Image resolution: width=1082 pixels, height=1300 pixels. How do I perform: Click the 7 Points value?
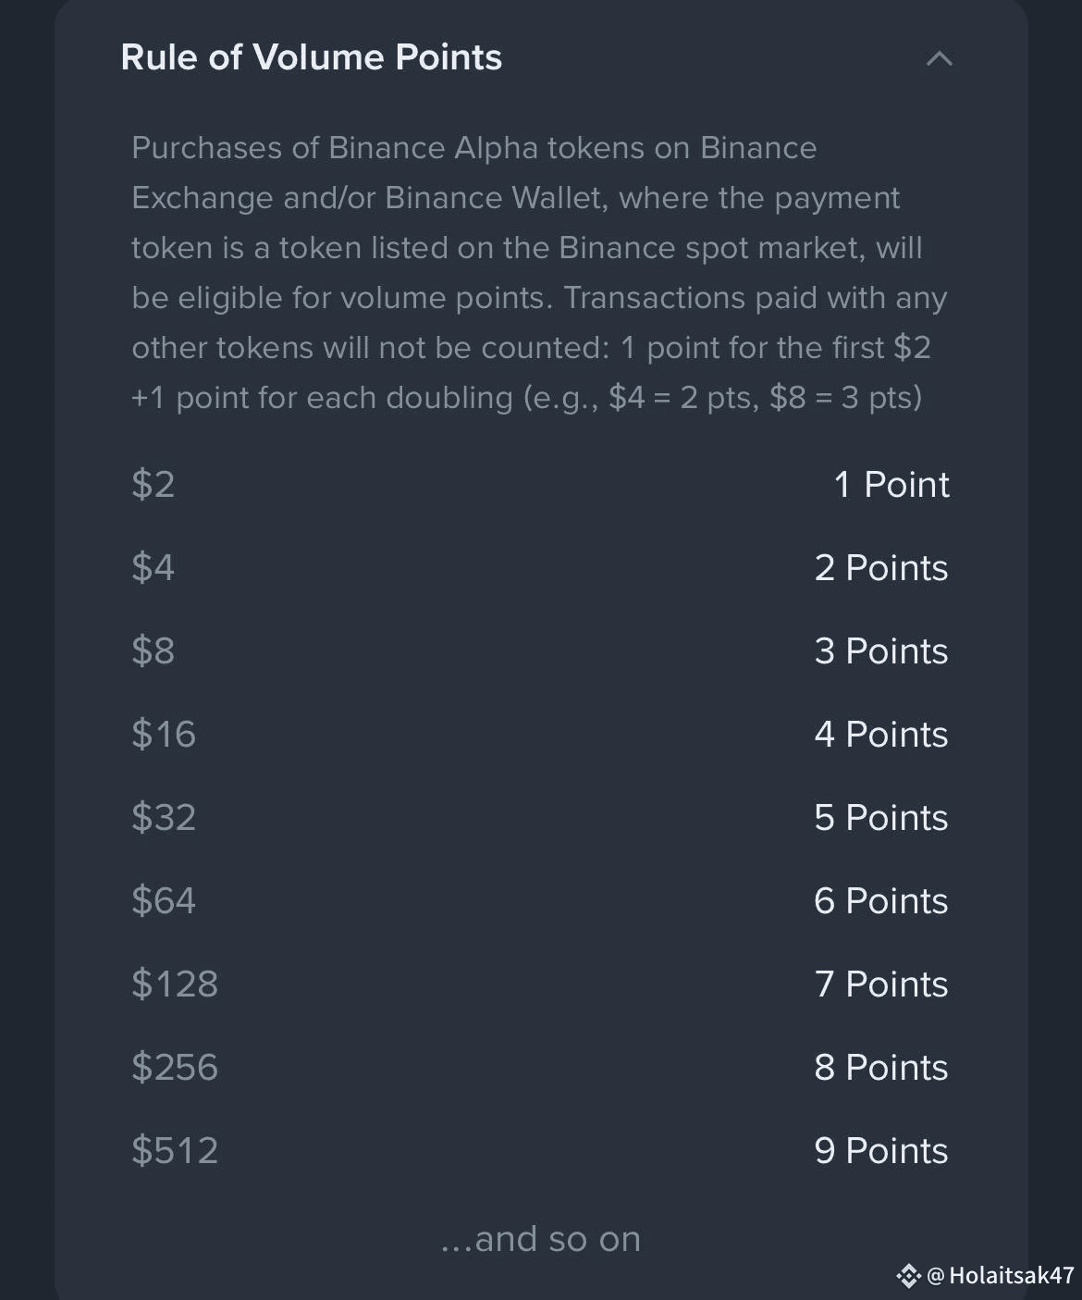click(x=881, y=984)
